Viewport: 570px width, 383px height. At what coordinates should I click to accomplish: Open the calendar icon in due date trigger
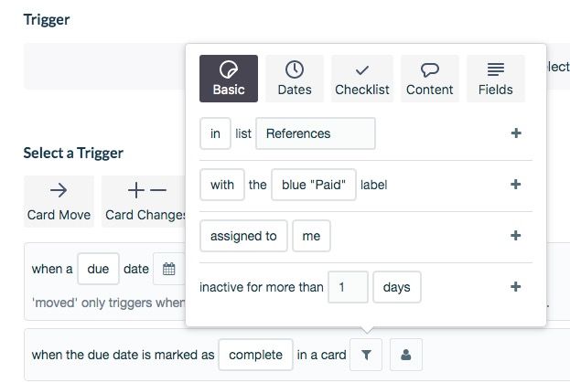coord(169,269)
